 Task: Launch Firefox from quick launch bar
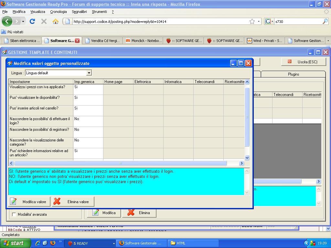tap(53, 243)
